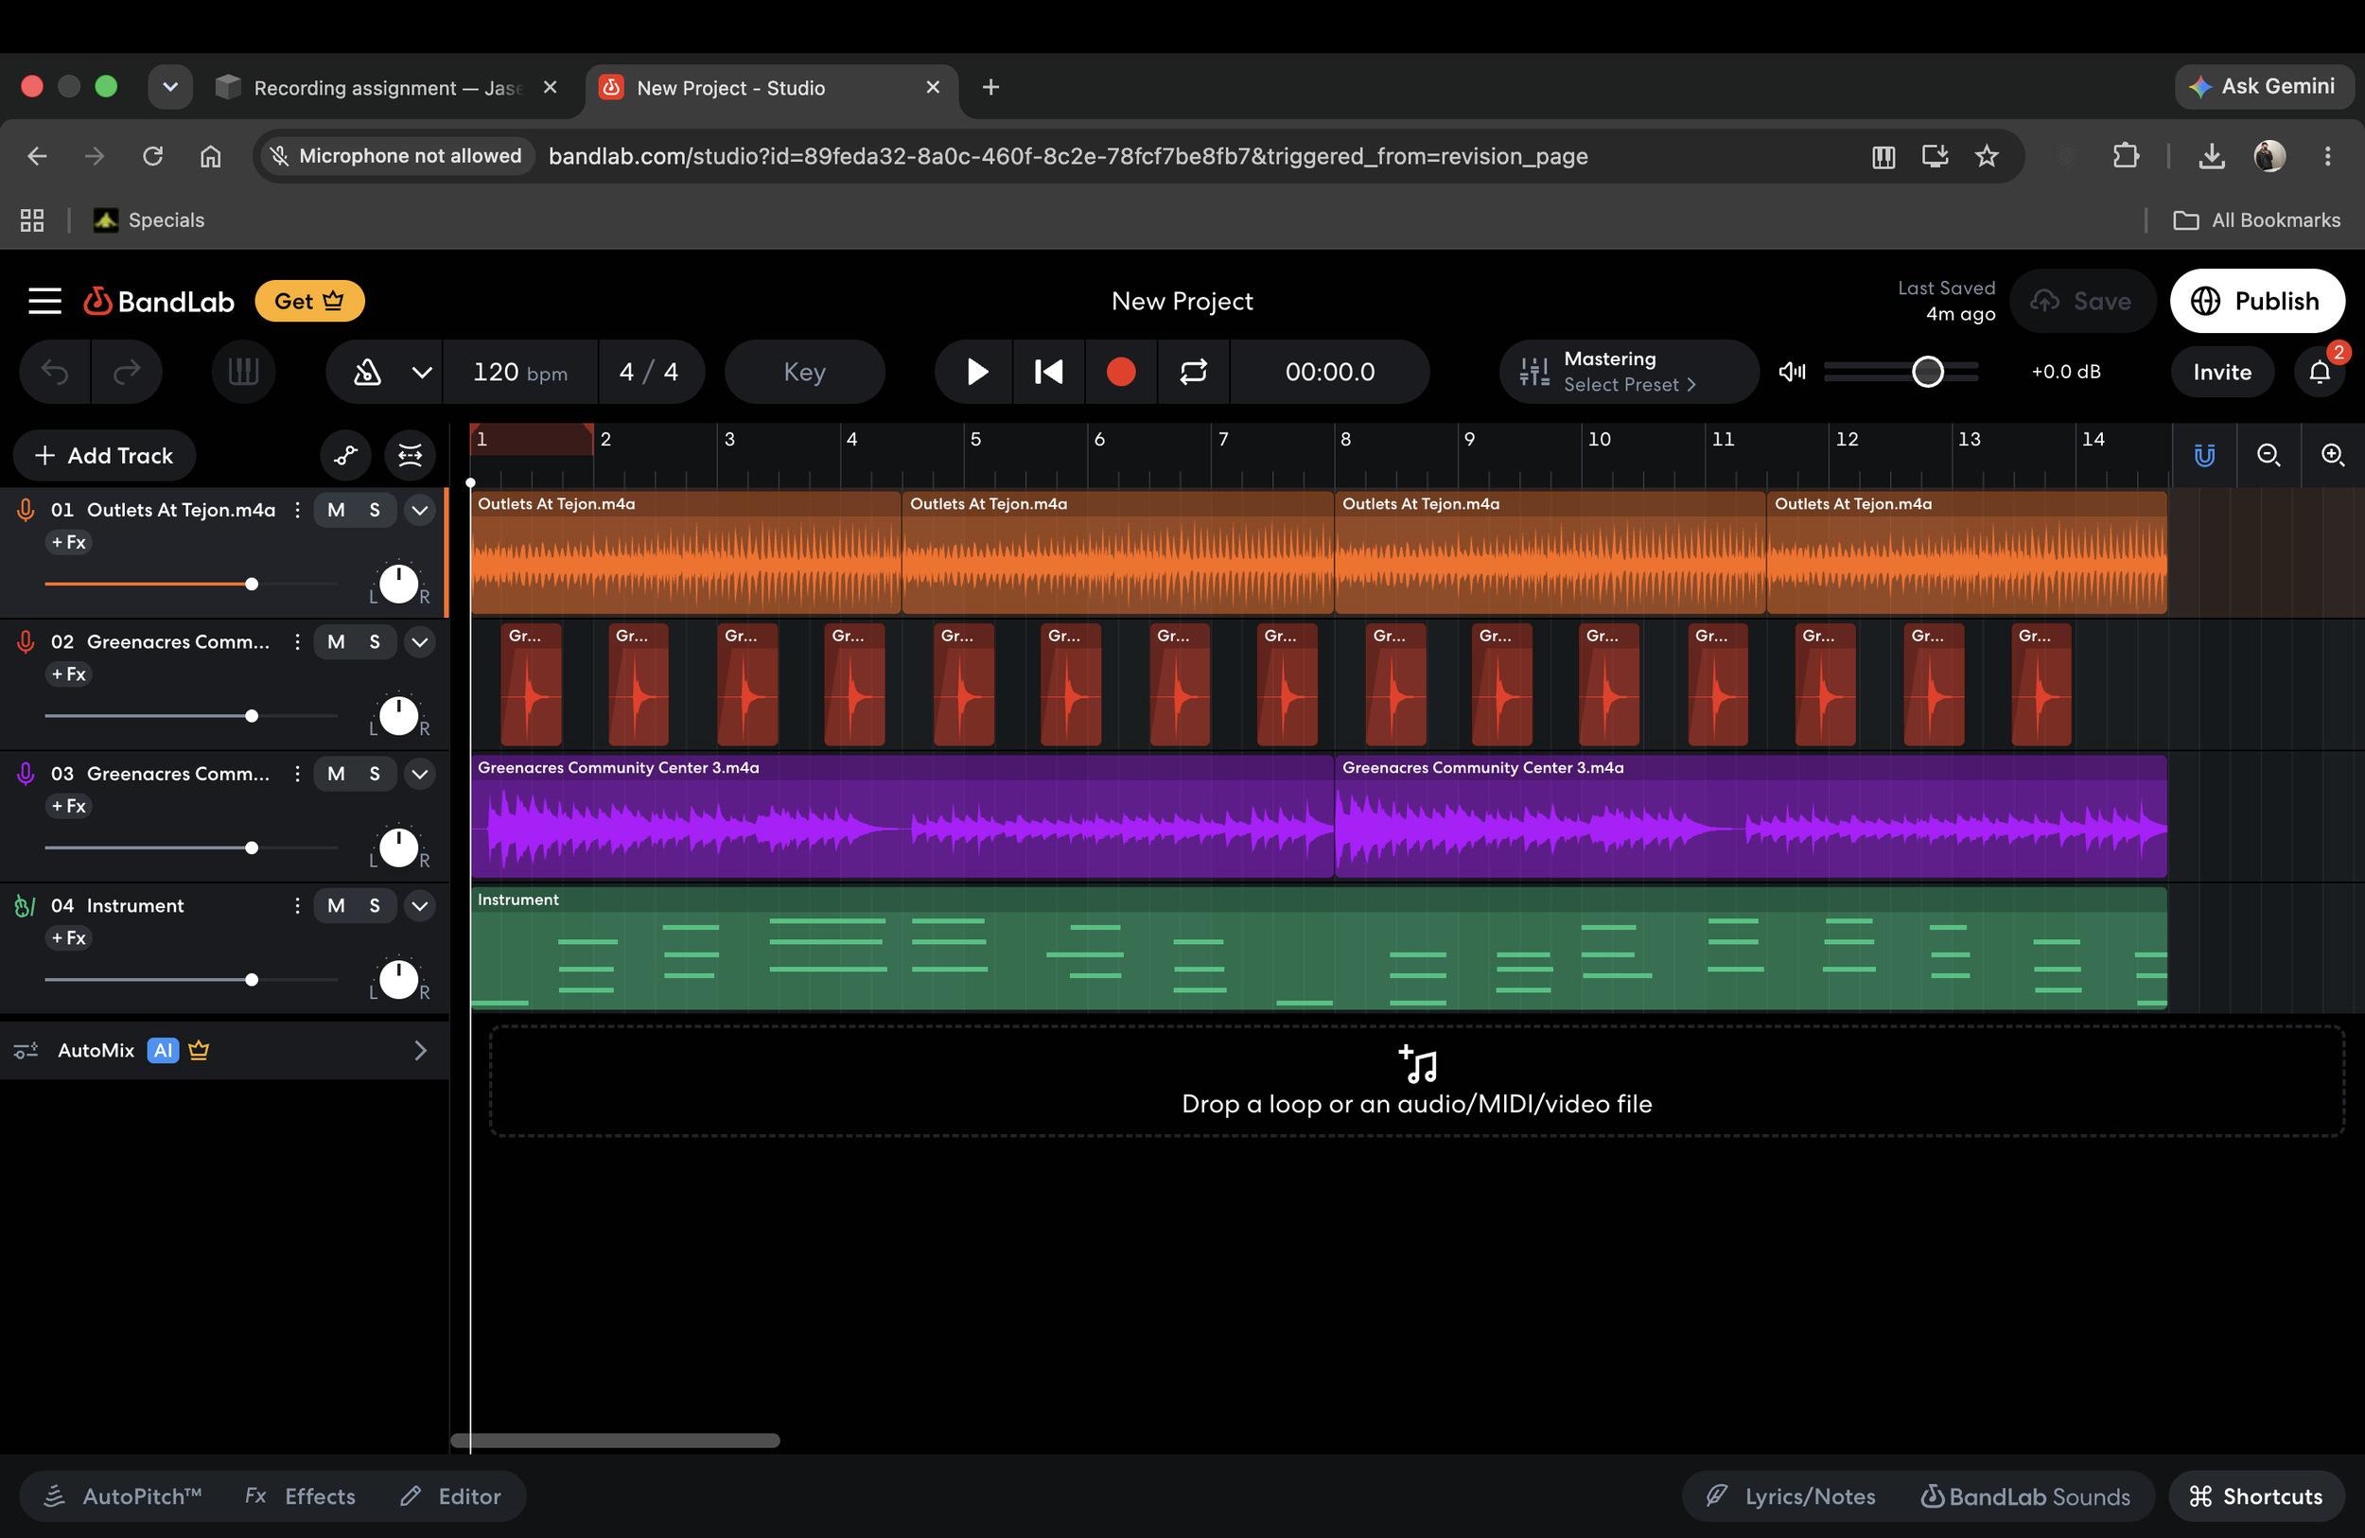Open the Editor tab

click(x=450, y=1496)
